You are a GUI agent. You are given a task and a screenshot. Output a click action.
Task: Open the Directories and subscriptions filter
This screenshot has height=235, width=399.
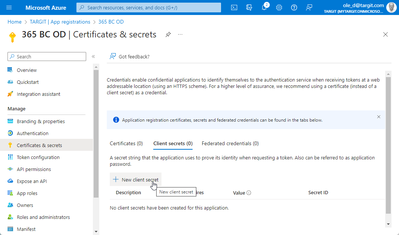pos(249,7)
